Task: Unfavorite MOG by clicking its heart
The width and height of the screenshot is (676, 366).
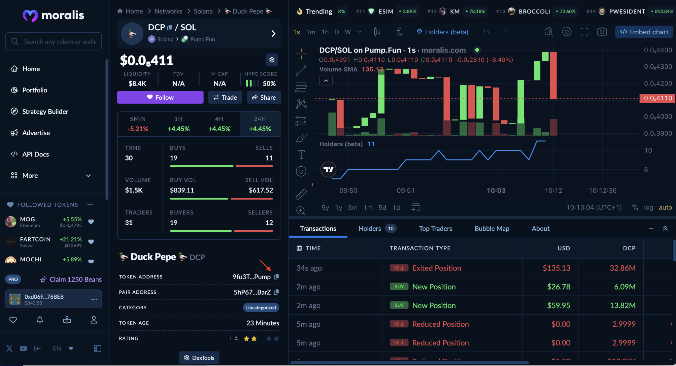Action: [91, 222]
